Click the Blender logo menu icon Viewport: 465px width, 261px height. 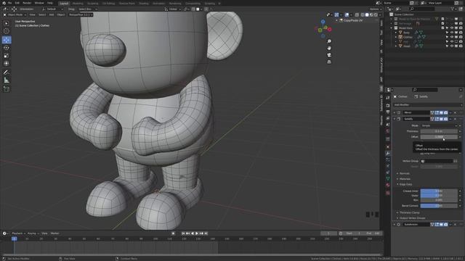(x=4, y=3)
